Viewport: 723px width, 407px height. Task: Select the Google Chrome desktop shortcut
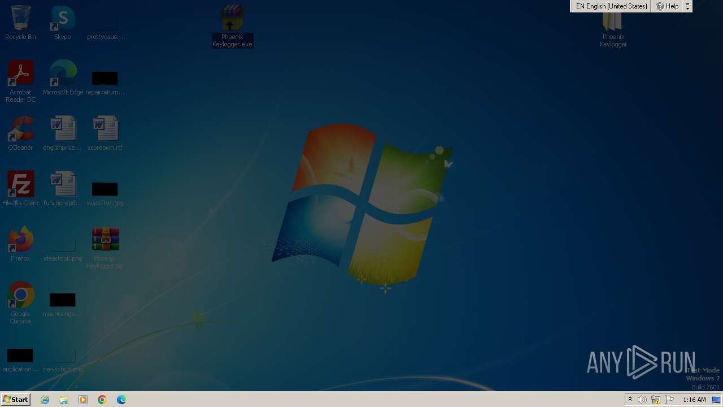pyautogui.click(x=20, y=303)
